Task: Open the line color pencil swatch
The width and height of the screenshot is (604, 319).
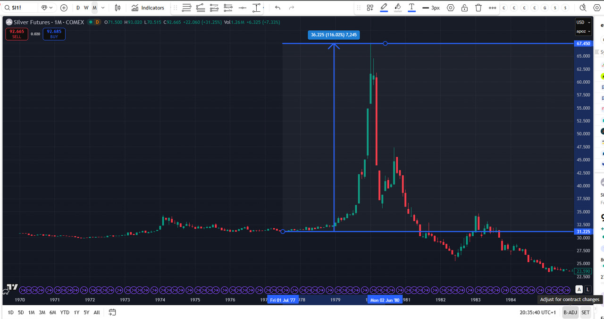Action: 384,8
